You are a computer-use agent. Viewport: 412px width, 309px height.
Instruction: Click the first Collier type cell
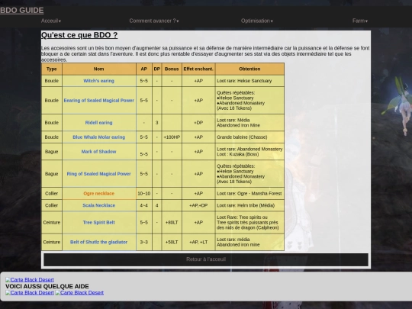[52, 193]
